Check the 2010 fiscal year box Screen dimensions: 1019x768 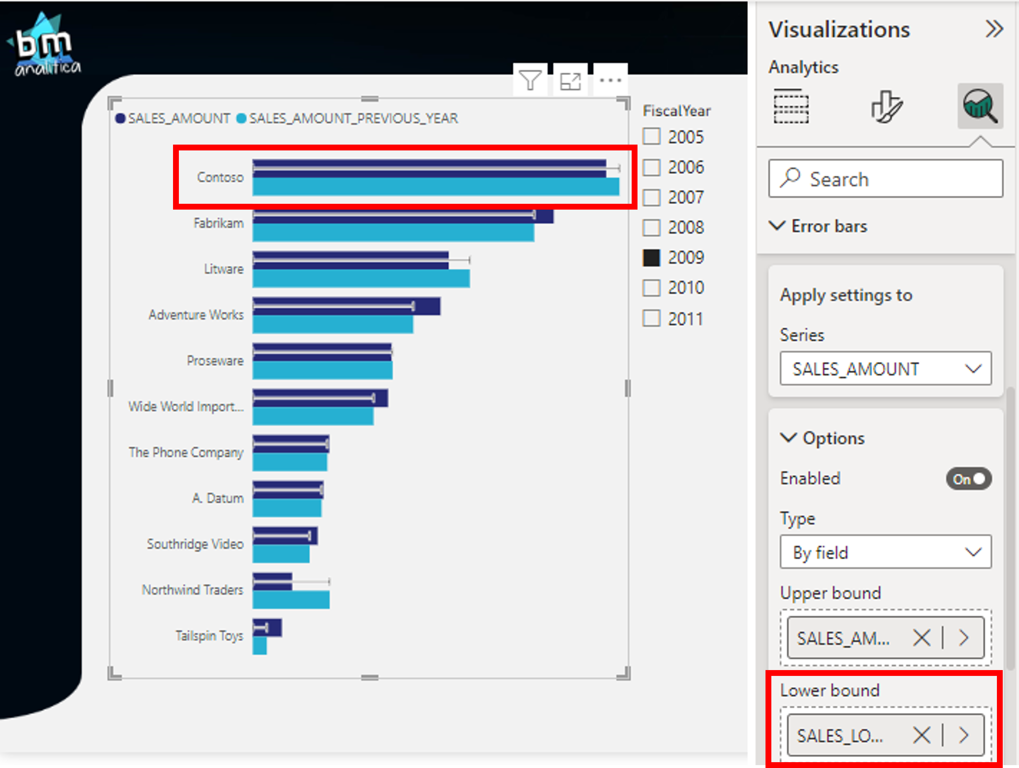click(x=651, y=288)
